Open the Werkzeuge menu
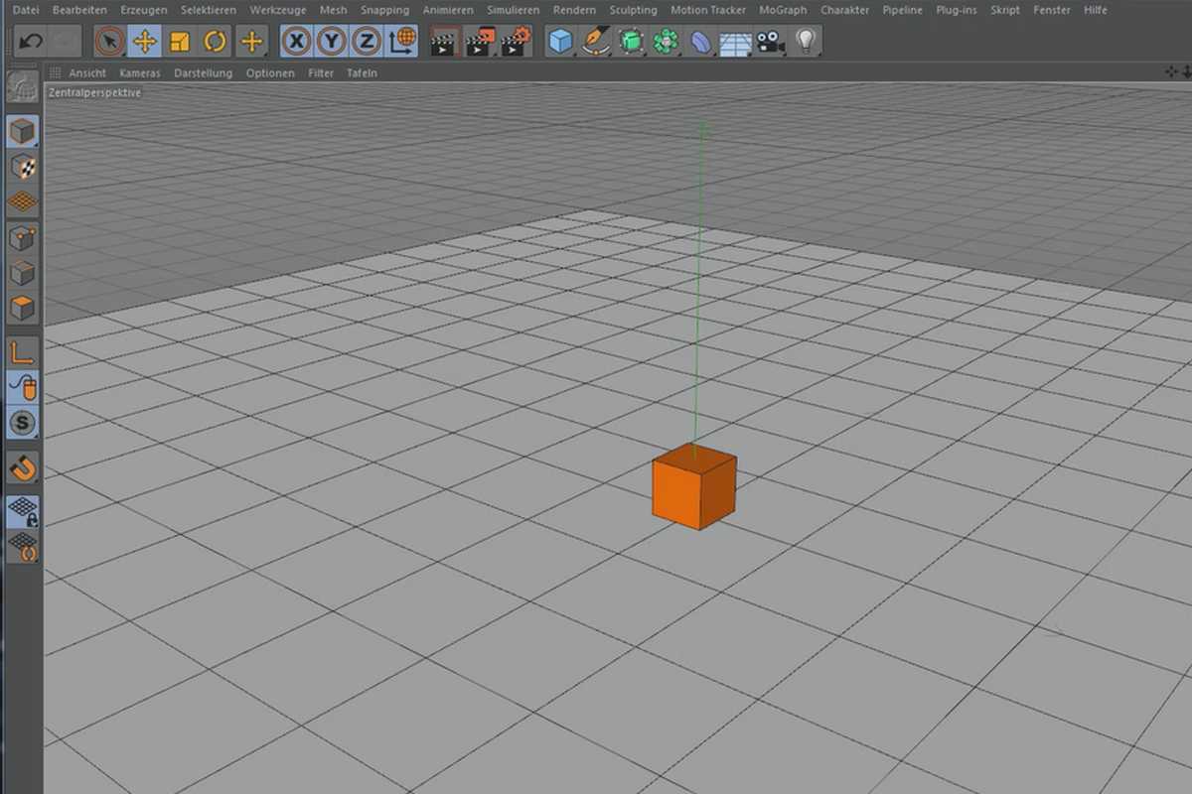 point(278,10)
